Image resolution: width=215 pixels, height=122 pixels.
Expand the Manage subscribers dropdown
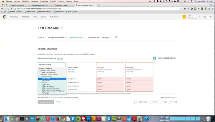coord(57,37)
